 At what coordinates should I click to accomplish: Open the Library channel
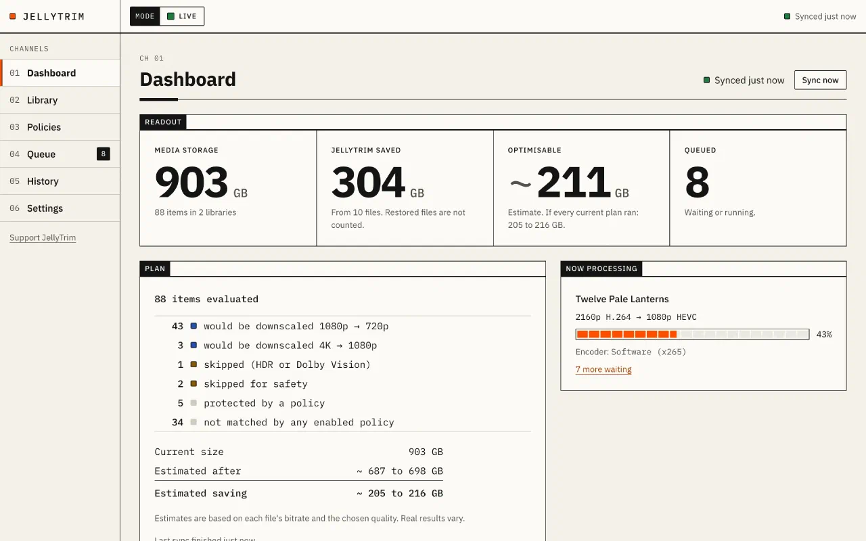60,100
